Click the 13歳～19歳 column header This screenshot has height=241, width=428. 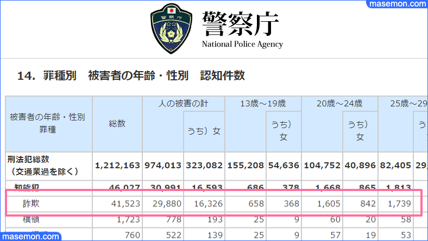pyautogui.click(x=263, y=104)
